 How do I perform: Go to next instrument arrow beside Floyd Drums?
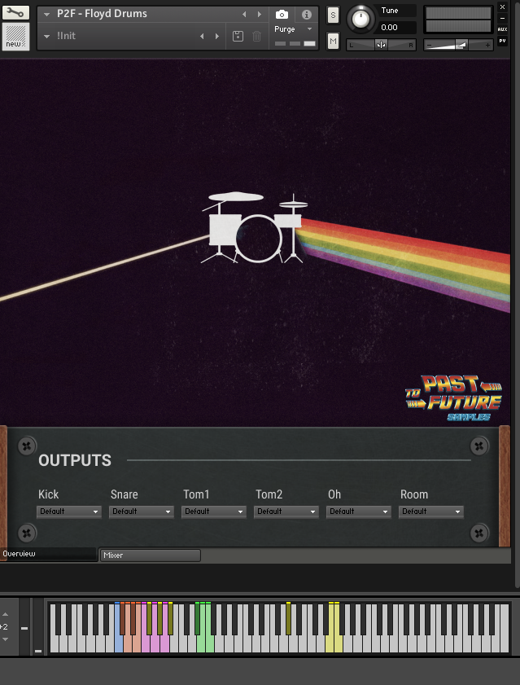click(260, 15)
